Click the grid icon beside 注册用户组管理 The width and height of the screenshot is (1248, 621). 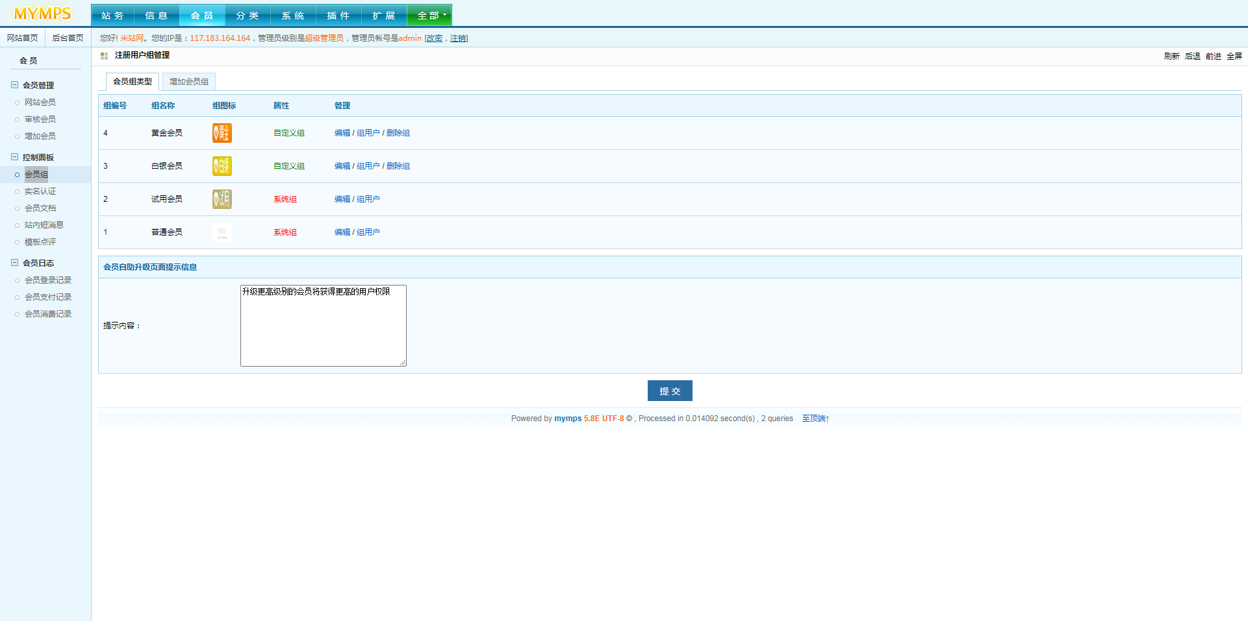[104, 56]
